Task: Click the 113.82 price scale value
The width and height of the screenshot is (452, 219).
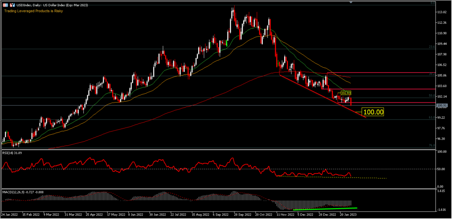Action: 442,12
